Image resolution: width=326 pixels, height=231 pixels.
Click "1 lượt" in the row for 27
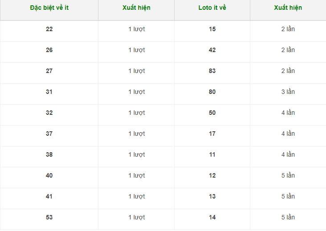click(x=136, y=71)
